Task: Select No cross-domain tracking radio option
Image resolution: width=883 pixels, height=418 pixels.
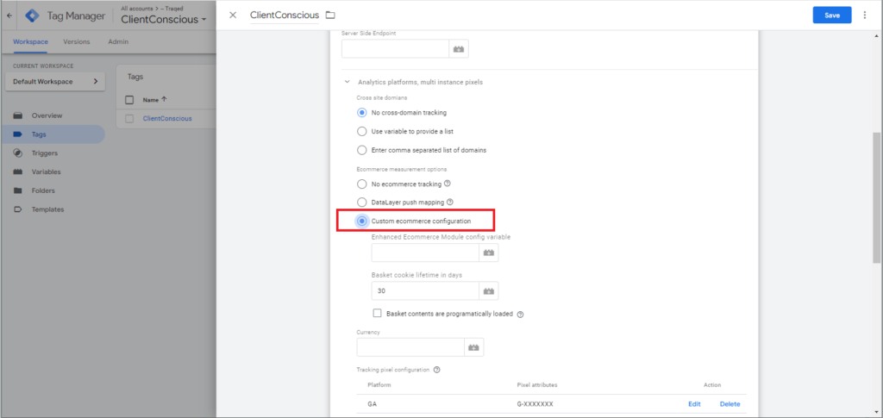Action: (362, 113)
